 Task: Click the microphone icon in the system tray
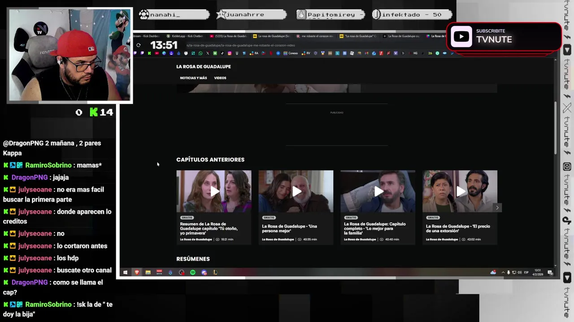point(509,272)
